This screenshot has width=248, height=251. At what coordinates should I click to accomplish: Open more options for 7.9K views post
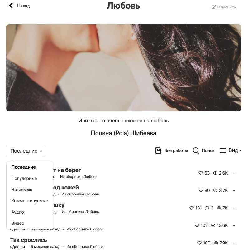[233, 243]
